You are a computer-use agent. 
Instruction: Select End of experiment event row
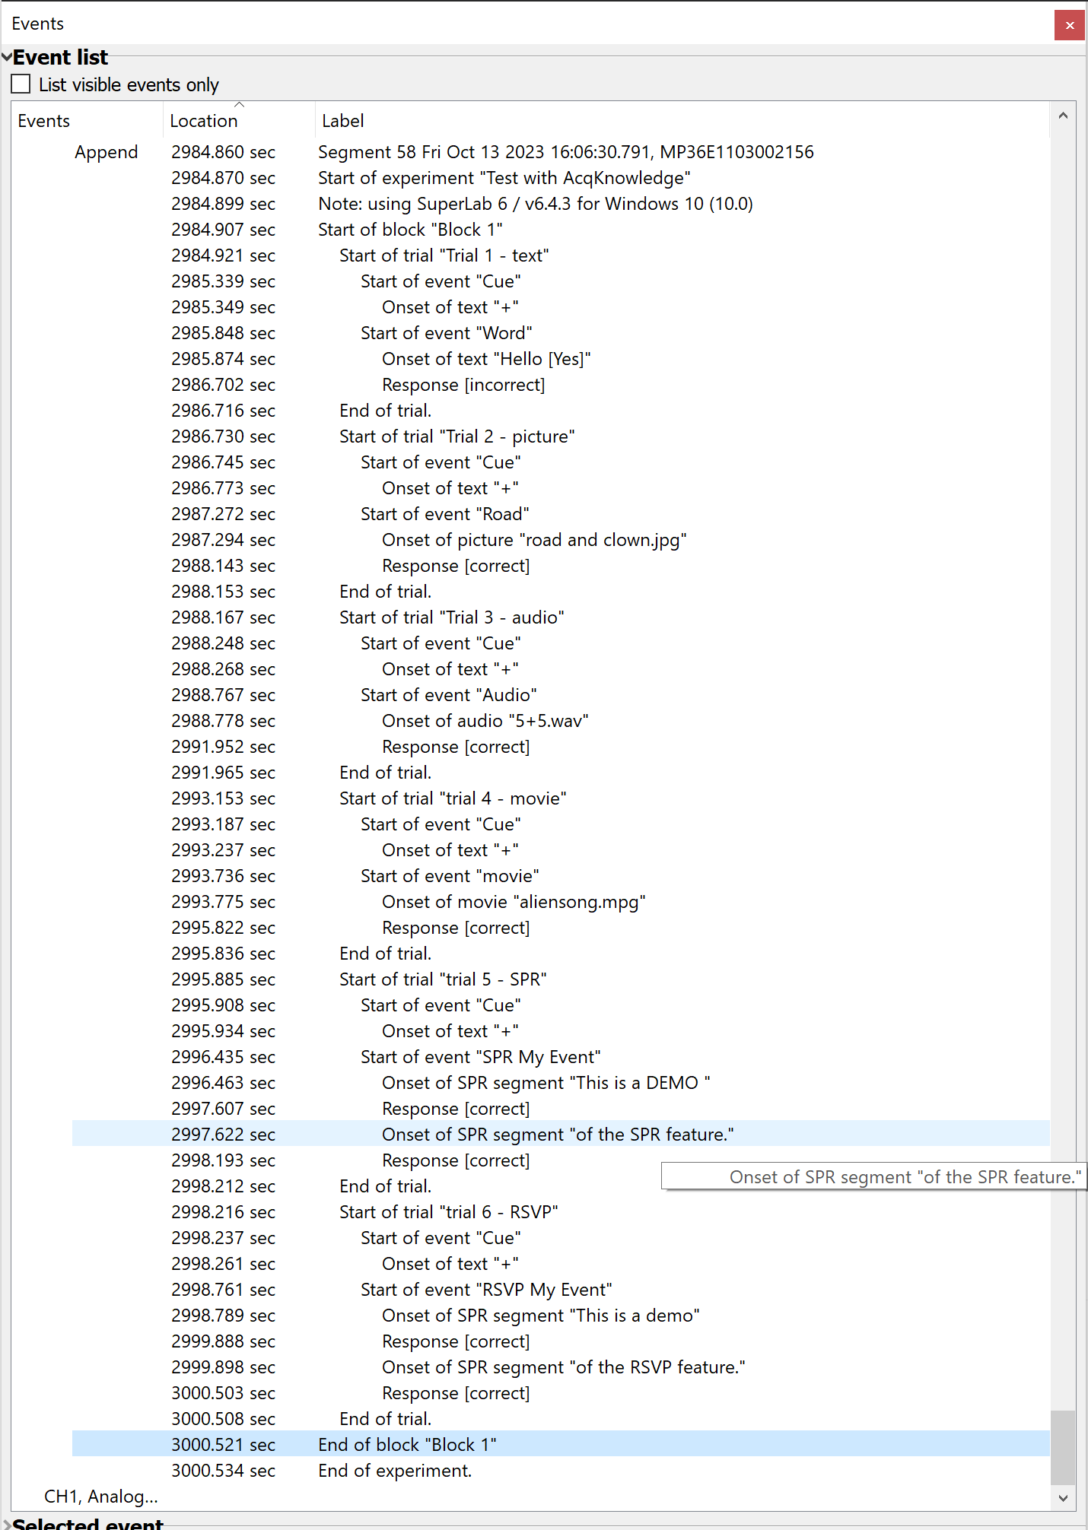click(394, 1471)
